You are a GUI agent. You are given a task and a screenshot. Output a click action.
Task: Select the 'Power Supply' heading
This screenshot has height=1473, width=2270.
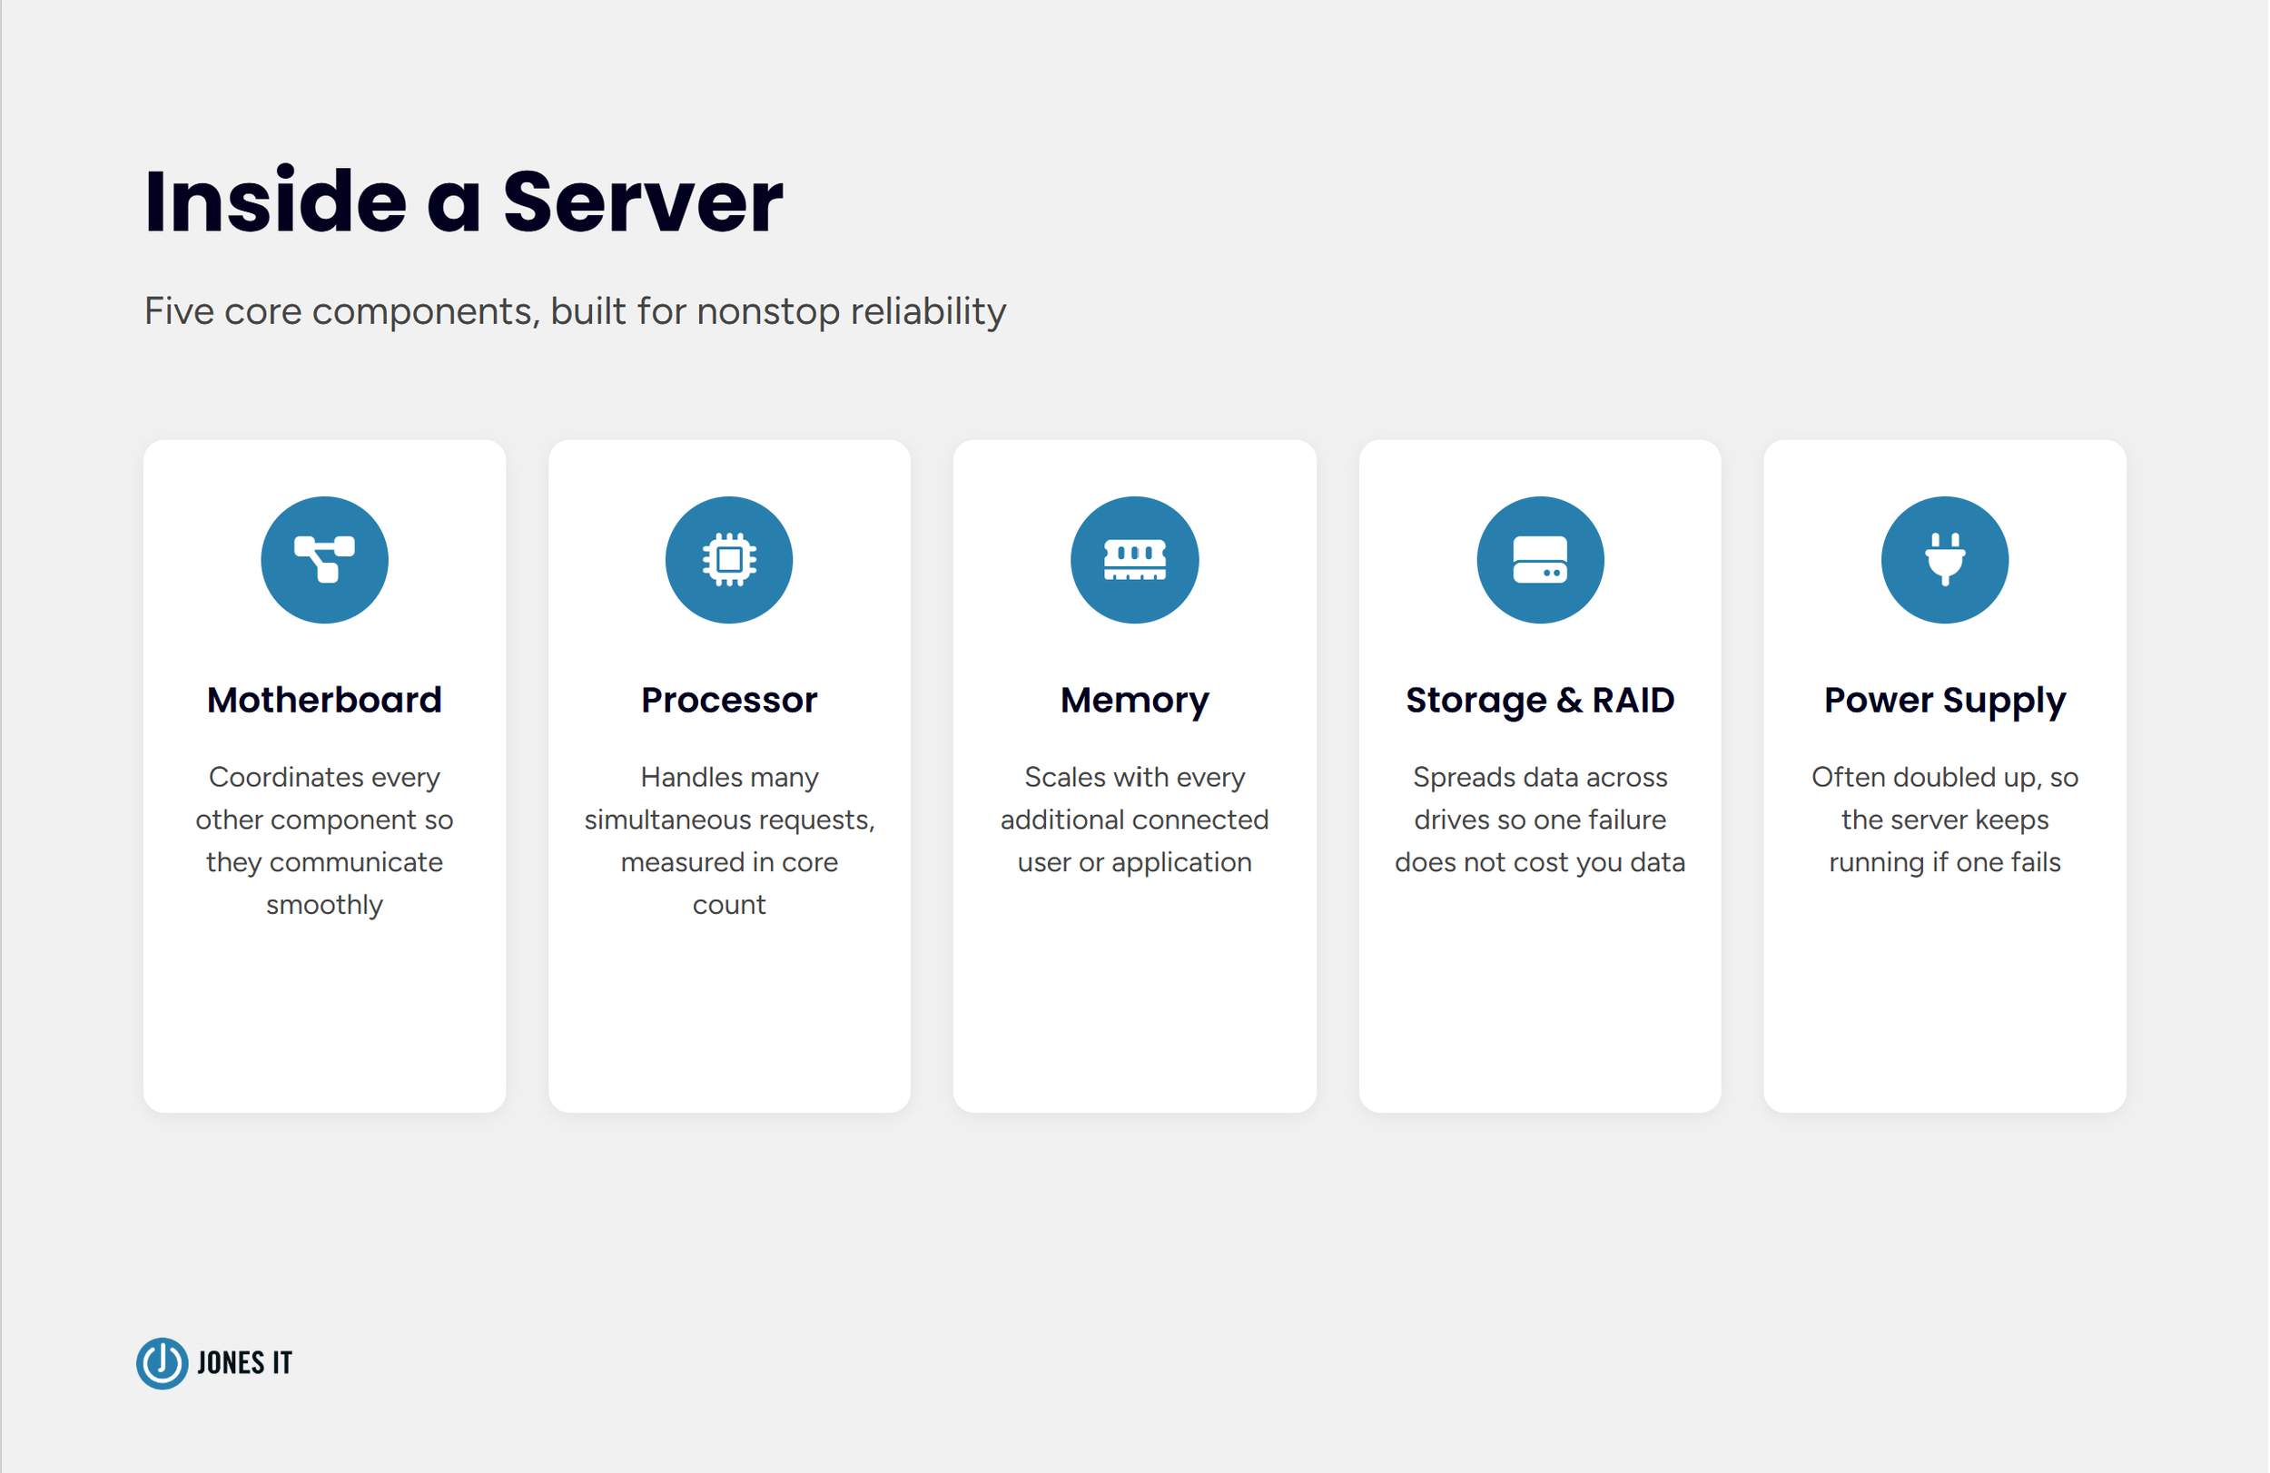[x=1945, y=701]
